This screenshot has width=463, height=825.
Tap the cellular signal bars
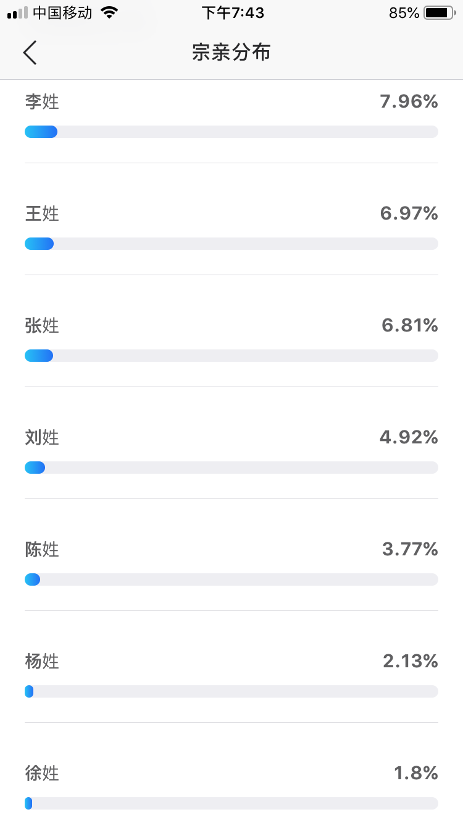18,12
